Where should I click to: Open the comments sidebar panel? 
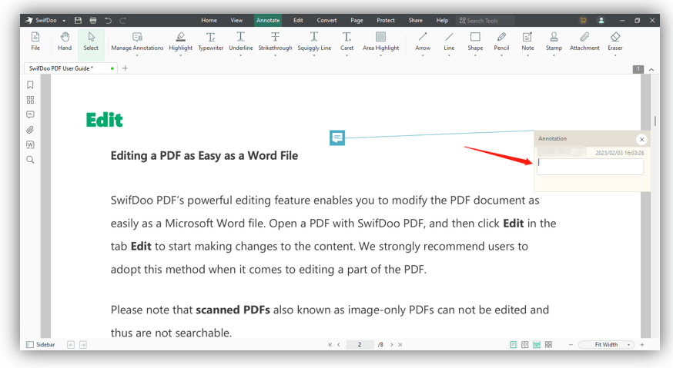click(x=30, y=114)
